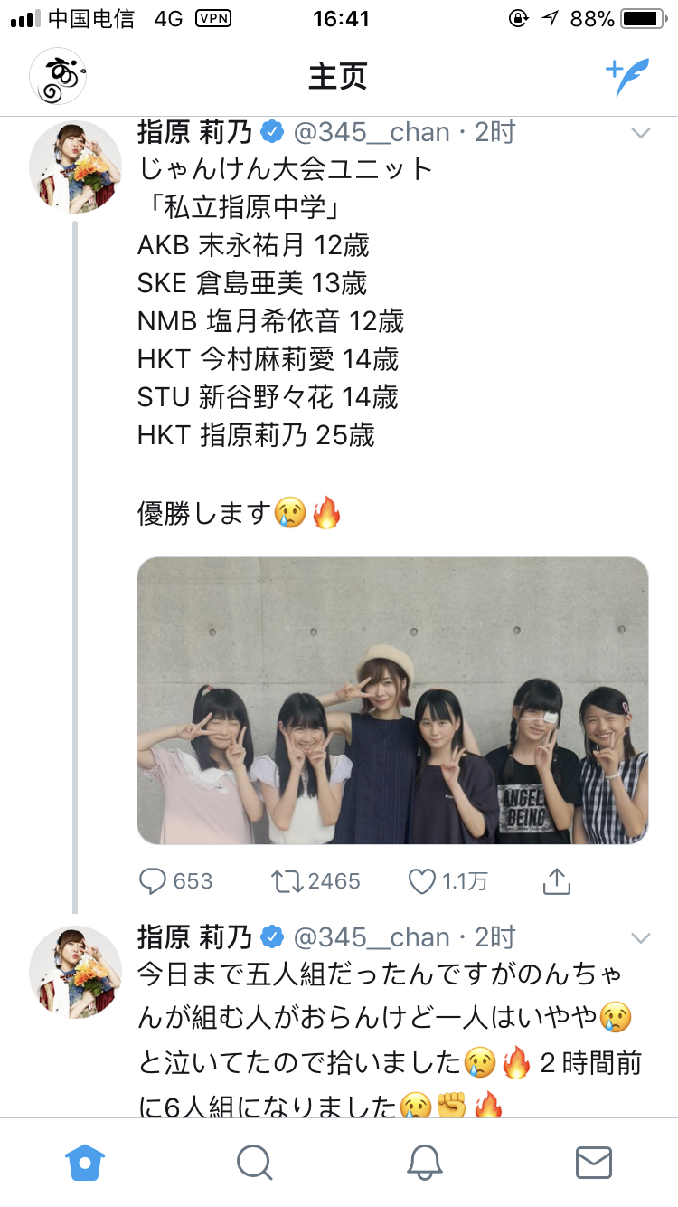Open the group photo of six girls

coord(392,700)
